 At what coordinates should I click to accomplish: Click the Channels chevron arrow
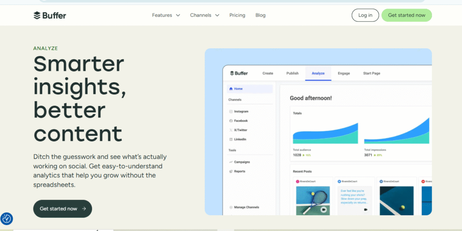click(x=217, y=15)
